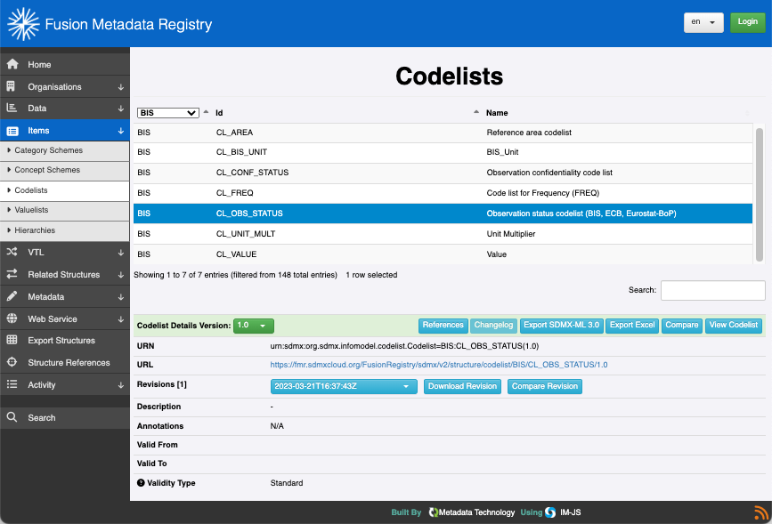The height and width of the screenshot is (524, 772).
Task: Click the Changelog button
Action: tap(493, 326)
